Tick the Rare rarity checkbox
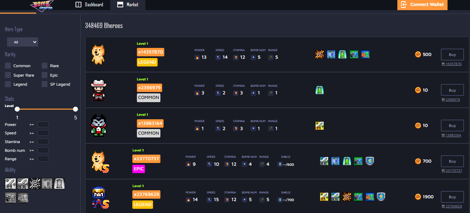Image resolution: width=470 pixels, height=213 pixels. [45, 66]
